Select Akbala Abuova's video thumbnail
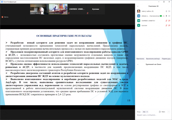The height and width of the screenshot is (120, 172). [x=58, y=9]
